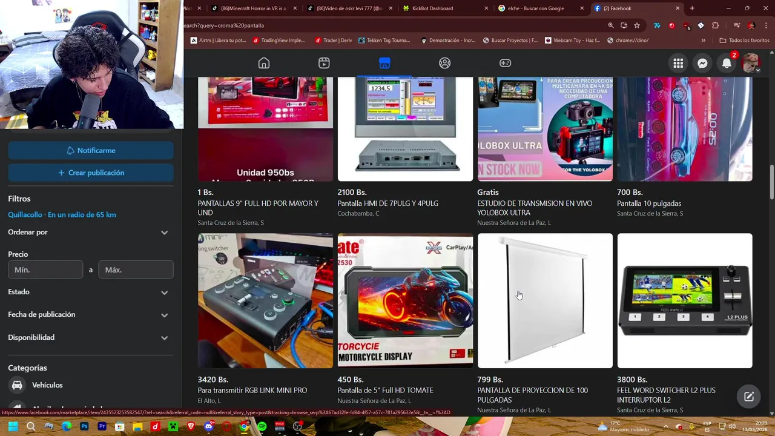Image resolution: width=775 pixels, height=436 pixels.
Task: Open Buscar Proyectos bookmark
Action: pyautogui.click(x=510, y=41)
